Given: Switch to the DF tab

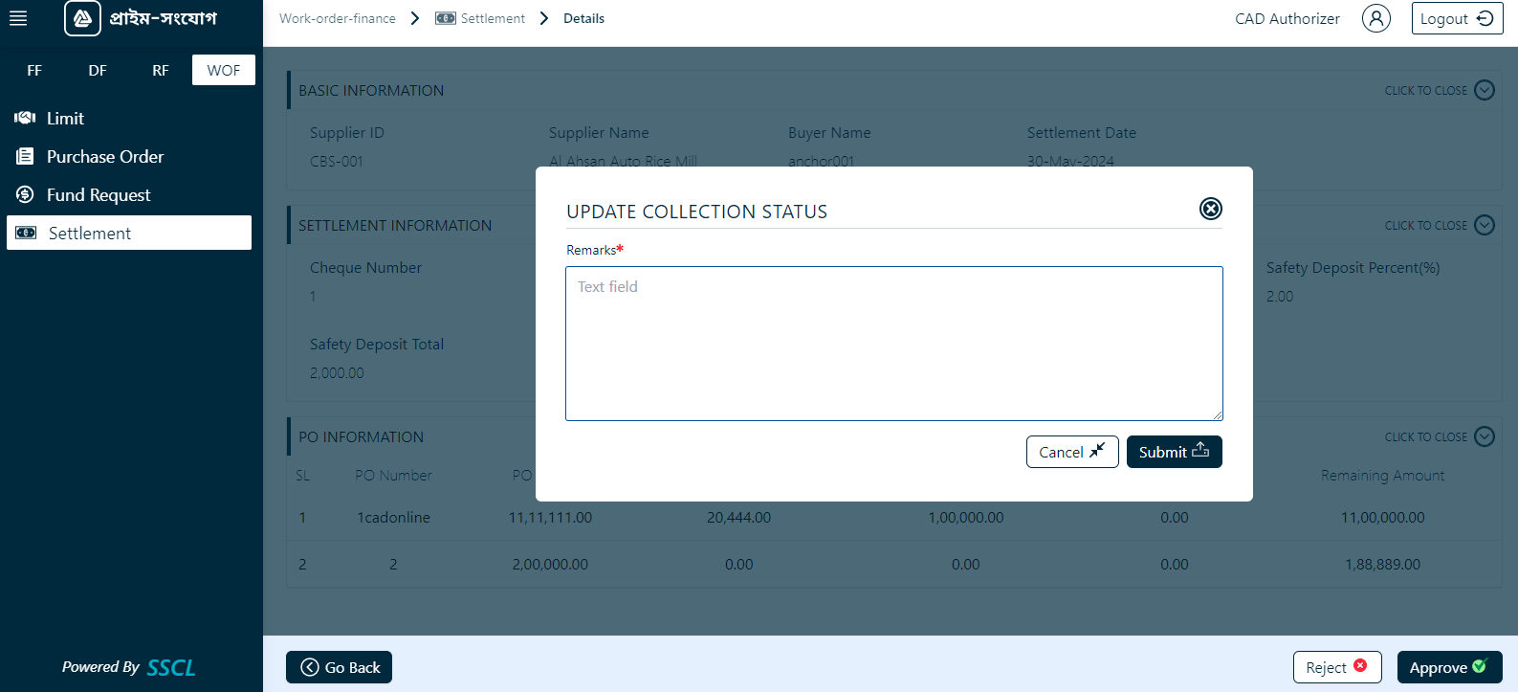Looking at the screenshot, I should [98, 70].
